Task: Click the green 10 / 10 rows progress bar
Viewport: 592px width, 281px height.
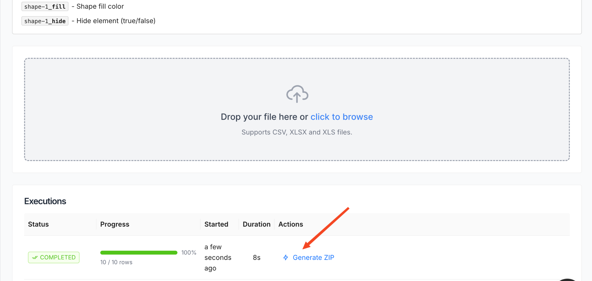Action: point(138,252)
